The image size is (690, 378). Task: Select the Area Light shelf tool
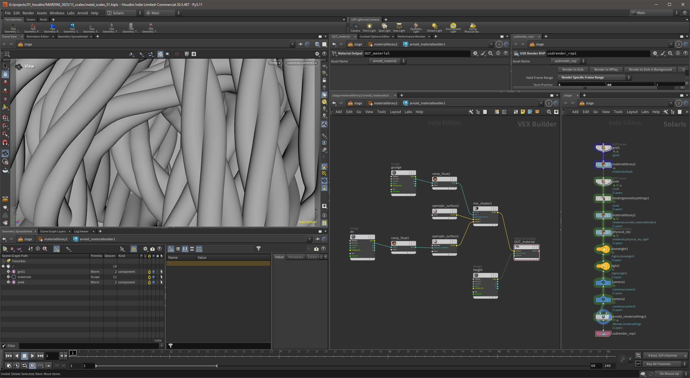399,28
